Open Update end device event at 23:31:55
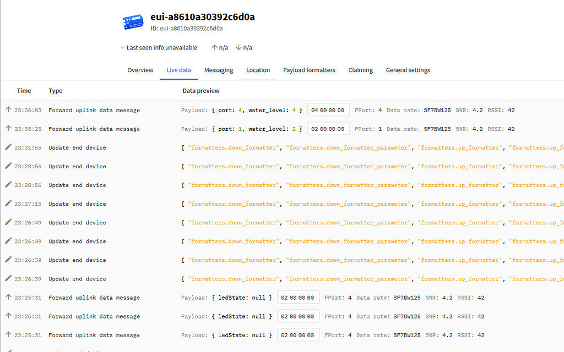Image resolution: width=564 pixels, height=352 pixels. click(77, 147)
